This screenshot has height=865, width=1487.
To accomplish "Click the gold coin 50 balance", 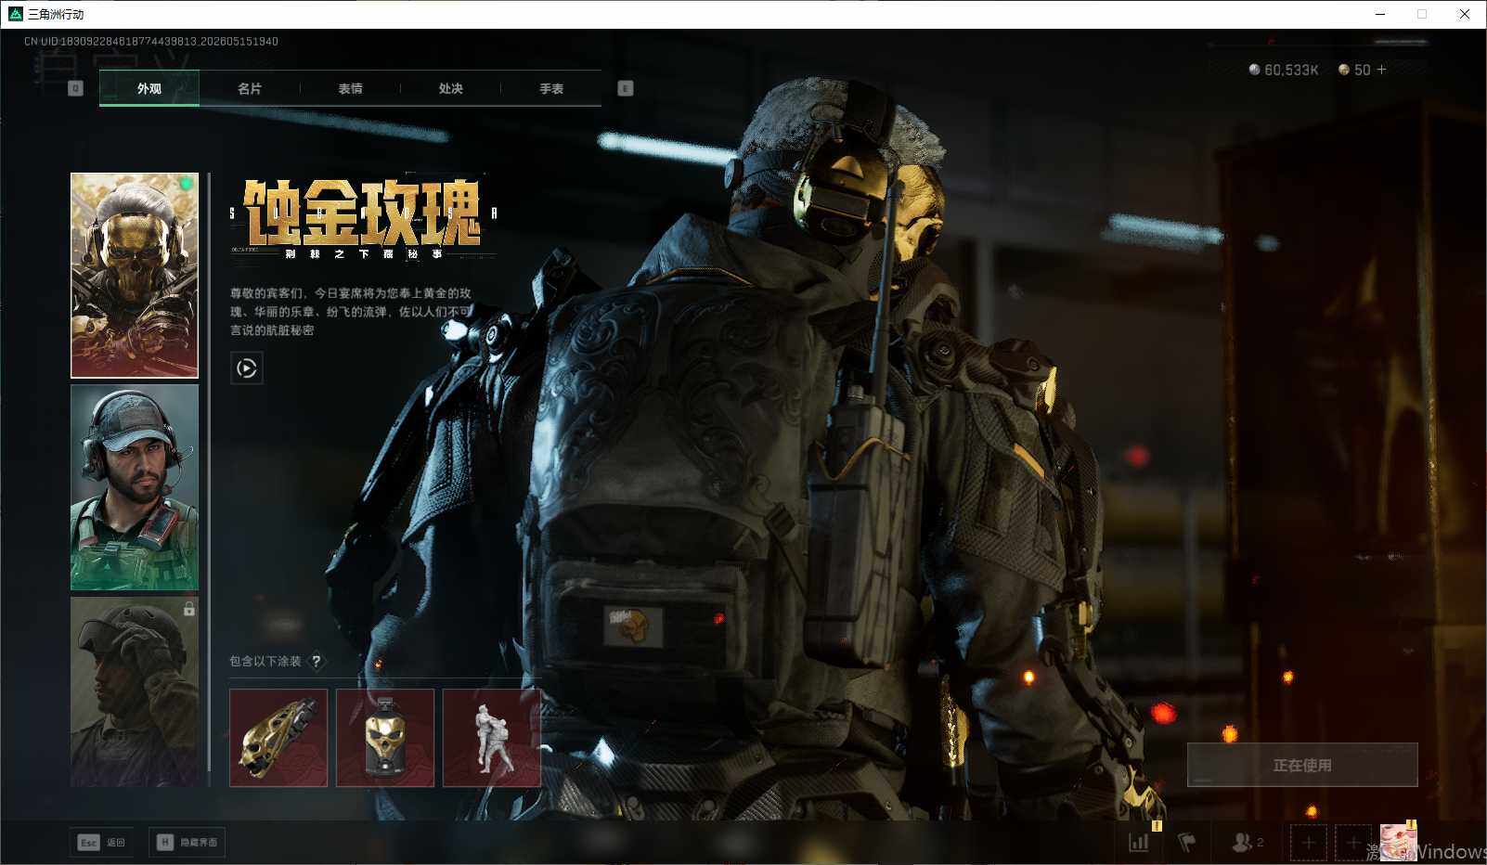I will coord(1354,70).
